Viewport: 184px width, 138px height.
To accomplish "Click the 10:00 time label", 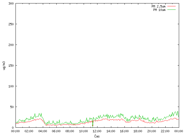I will pyautogui.click(x=83, y=131).
